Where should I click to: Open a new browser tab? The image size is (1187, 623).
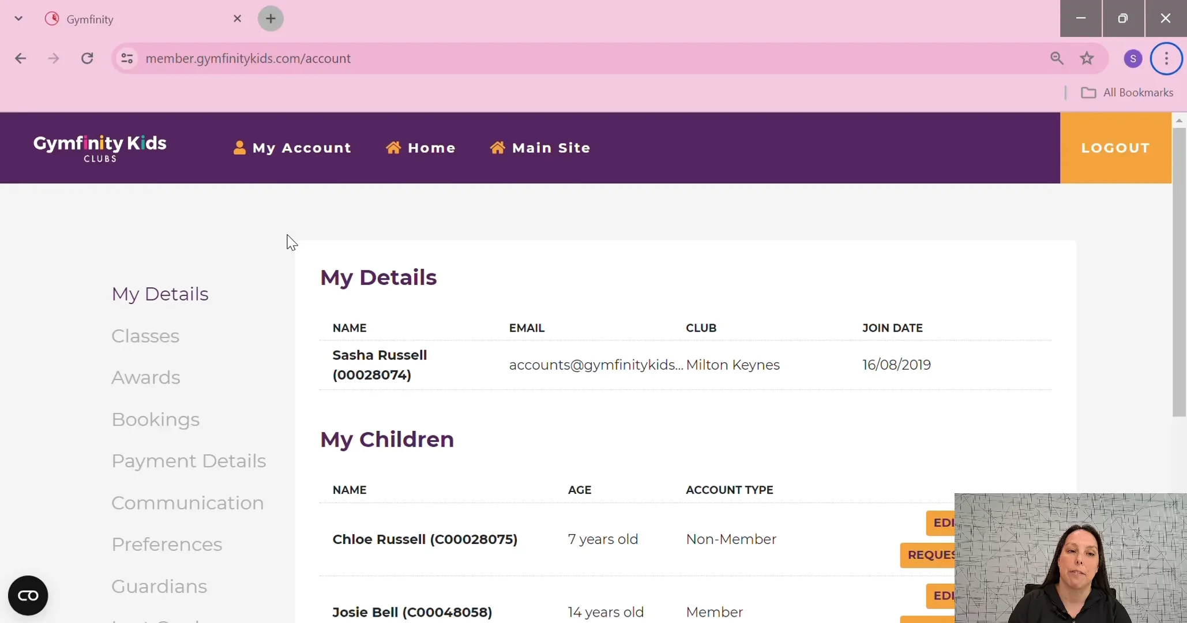point(271,18)
